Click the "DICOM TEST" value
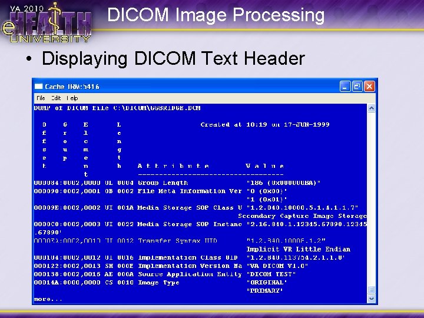This screenshot has height=318, width=424. pos(271,274)
